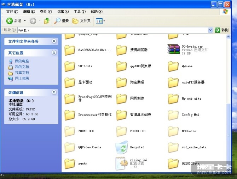
Task: Click the MSOCache folder name label
Action: point(189,131)
